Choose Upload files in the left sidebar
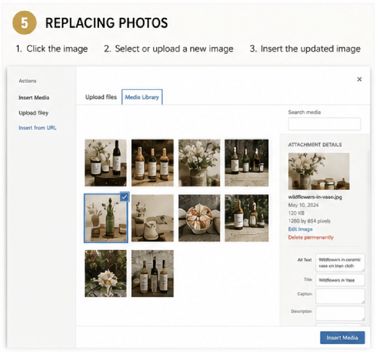 click(33, 113)
